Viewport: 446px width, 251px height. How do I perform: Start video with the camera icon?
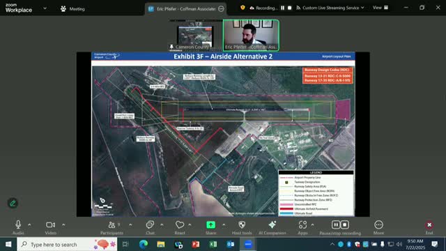pos(50,225)
